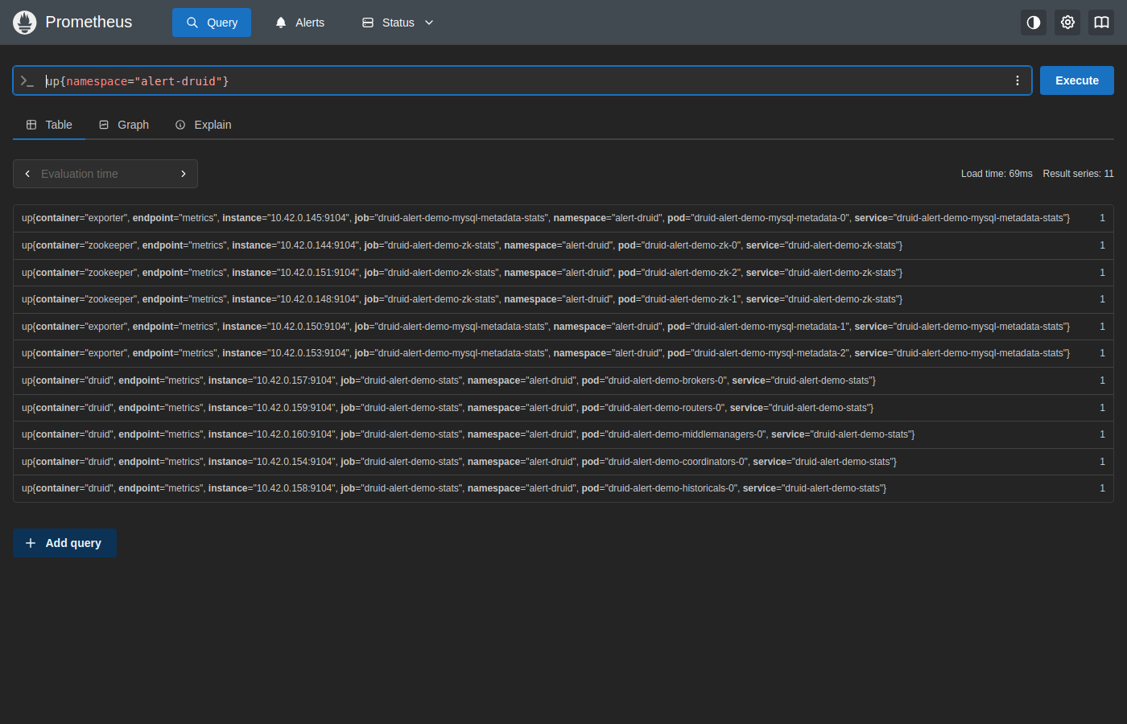1127x724 pixels.
Task: Open the Alerts page
Action: pyautogui.click(x=299, y=23)
